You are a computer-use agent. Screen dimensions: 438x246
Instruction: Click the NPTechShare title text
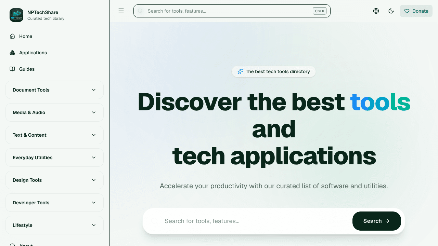coord(43,12)
